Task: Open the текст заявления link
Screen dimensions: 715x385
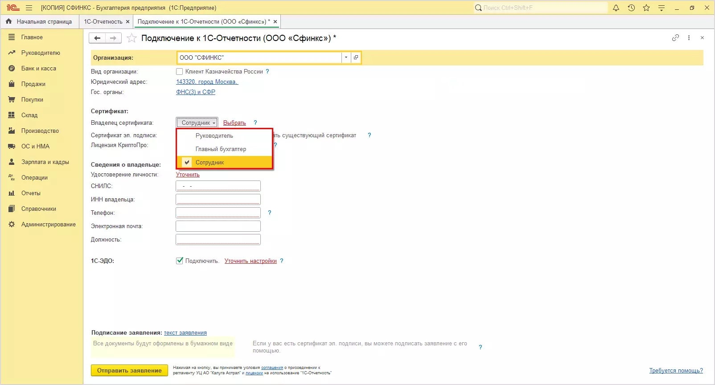Action: point(185,332)
